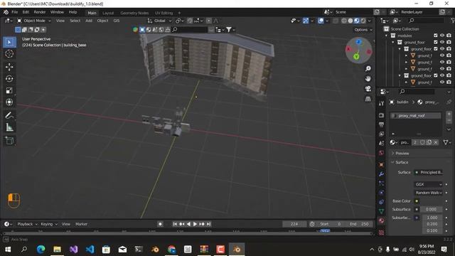Hide modules collection with eye icon
The width and height of the screenshot is (455, 256).
point(442,36)
